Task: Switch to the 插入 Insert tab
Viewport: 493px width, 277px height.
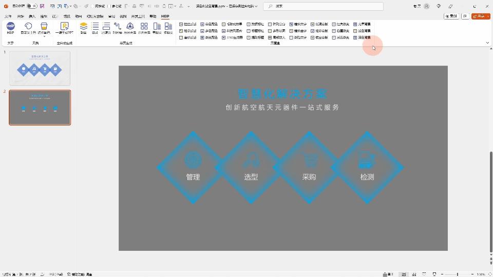Action: [32, 16]
